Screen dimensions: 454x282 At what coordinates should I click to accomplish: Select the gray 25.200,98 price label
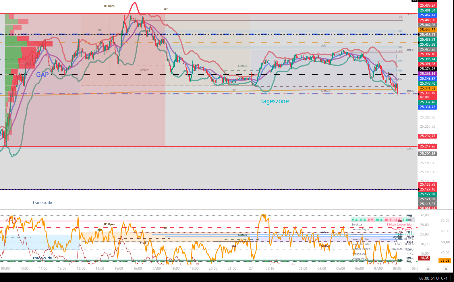[x=428, y=154]
